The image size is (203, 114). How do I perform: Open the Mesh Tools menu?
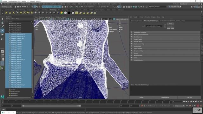click(53, 4)
